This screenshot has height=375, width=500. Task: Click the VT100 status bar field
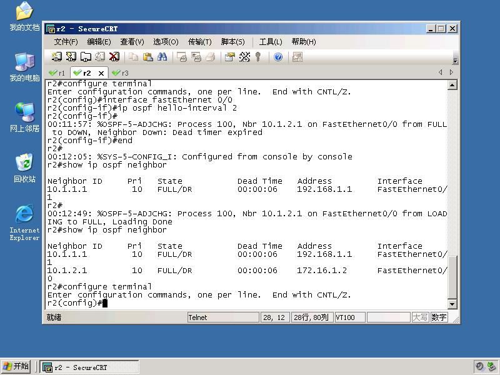tap(350, 317)
